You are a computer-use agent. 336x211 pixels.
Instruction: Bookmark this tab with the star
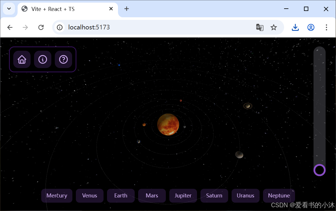(x=274, y=27)
